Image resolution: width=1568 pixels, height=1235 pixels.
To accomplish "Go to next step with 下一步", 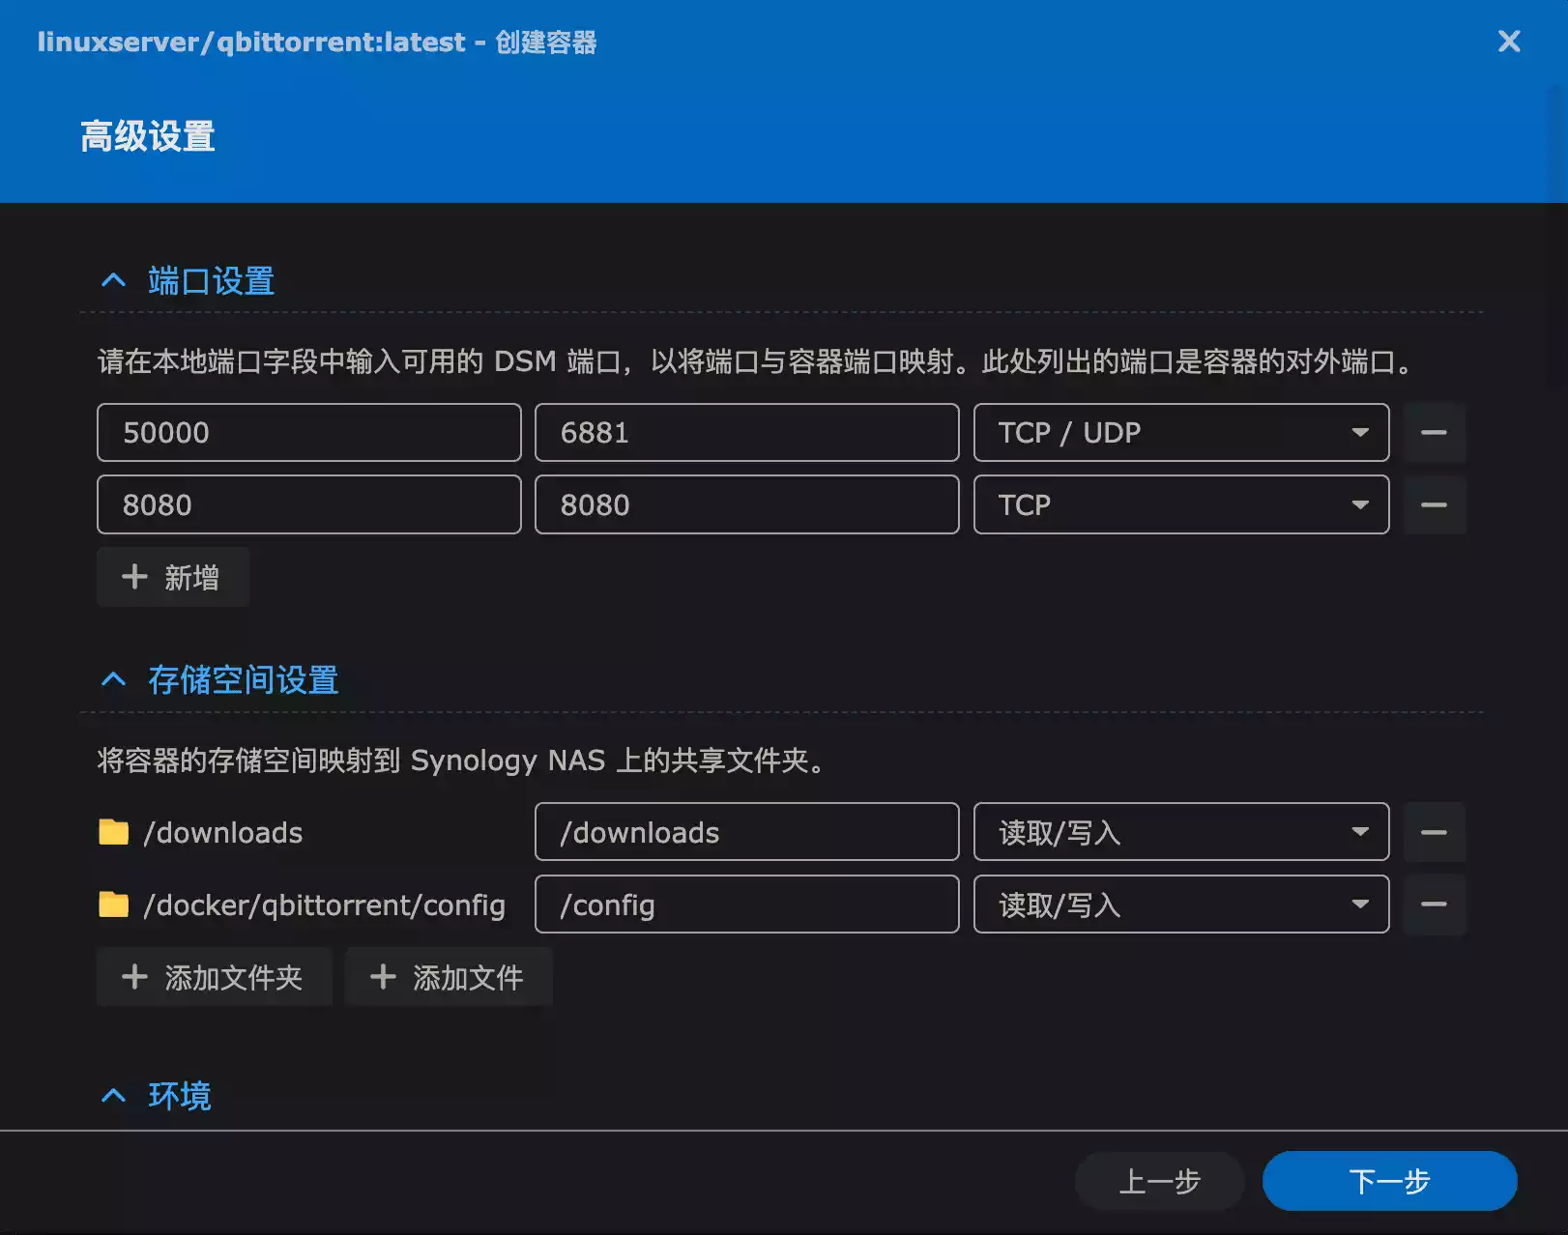I will click(x=1388, y=1181).
